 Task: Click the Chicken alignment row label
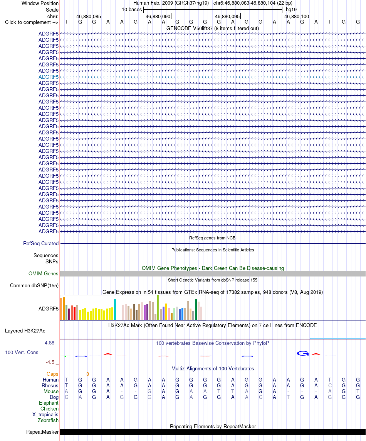click(x=49, y=409)
